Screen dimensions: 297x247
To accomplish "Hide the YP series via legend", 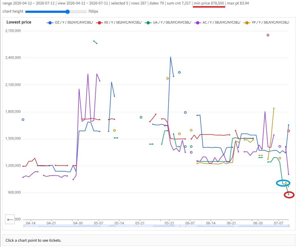I will pyautogui.click(x=266, y=22).
